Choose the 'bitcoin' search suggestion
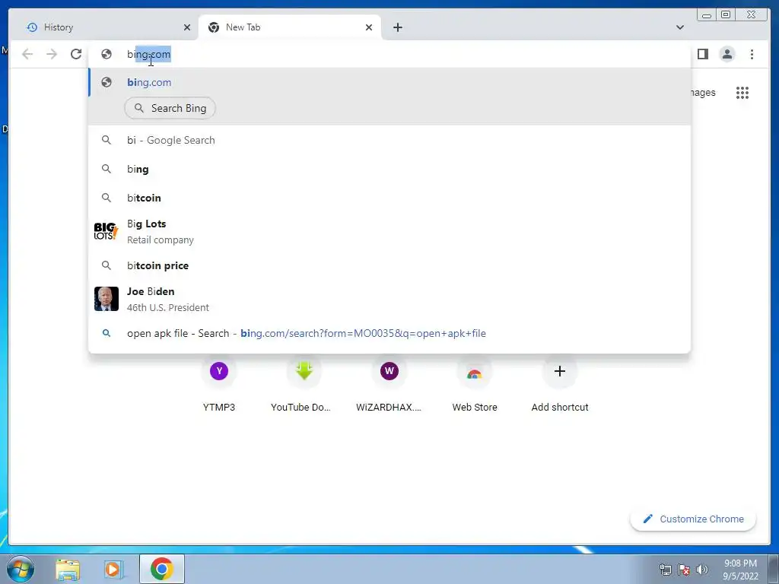The width and height of the screenshot is (779, 584). (x=389, y=198)
